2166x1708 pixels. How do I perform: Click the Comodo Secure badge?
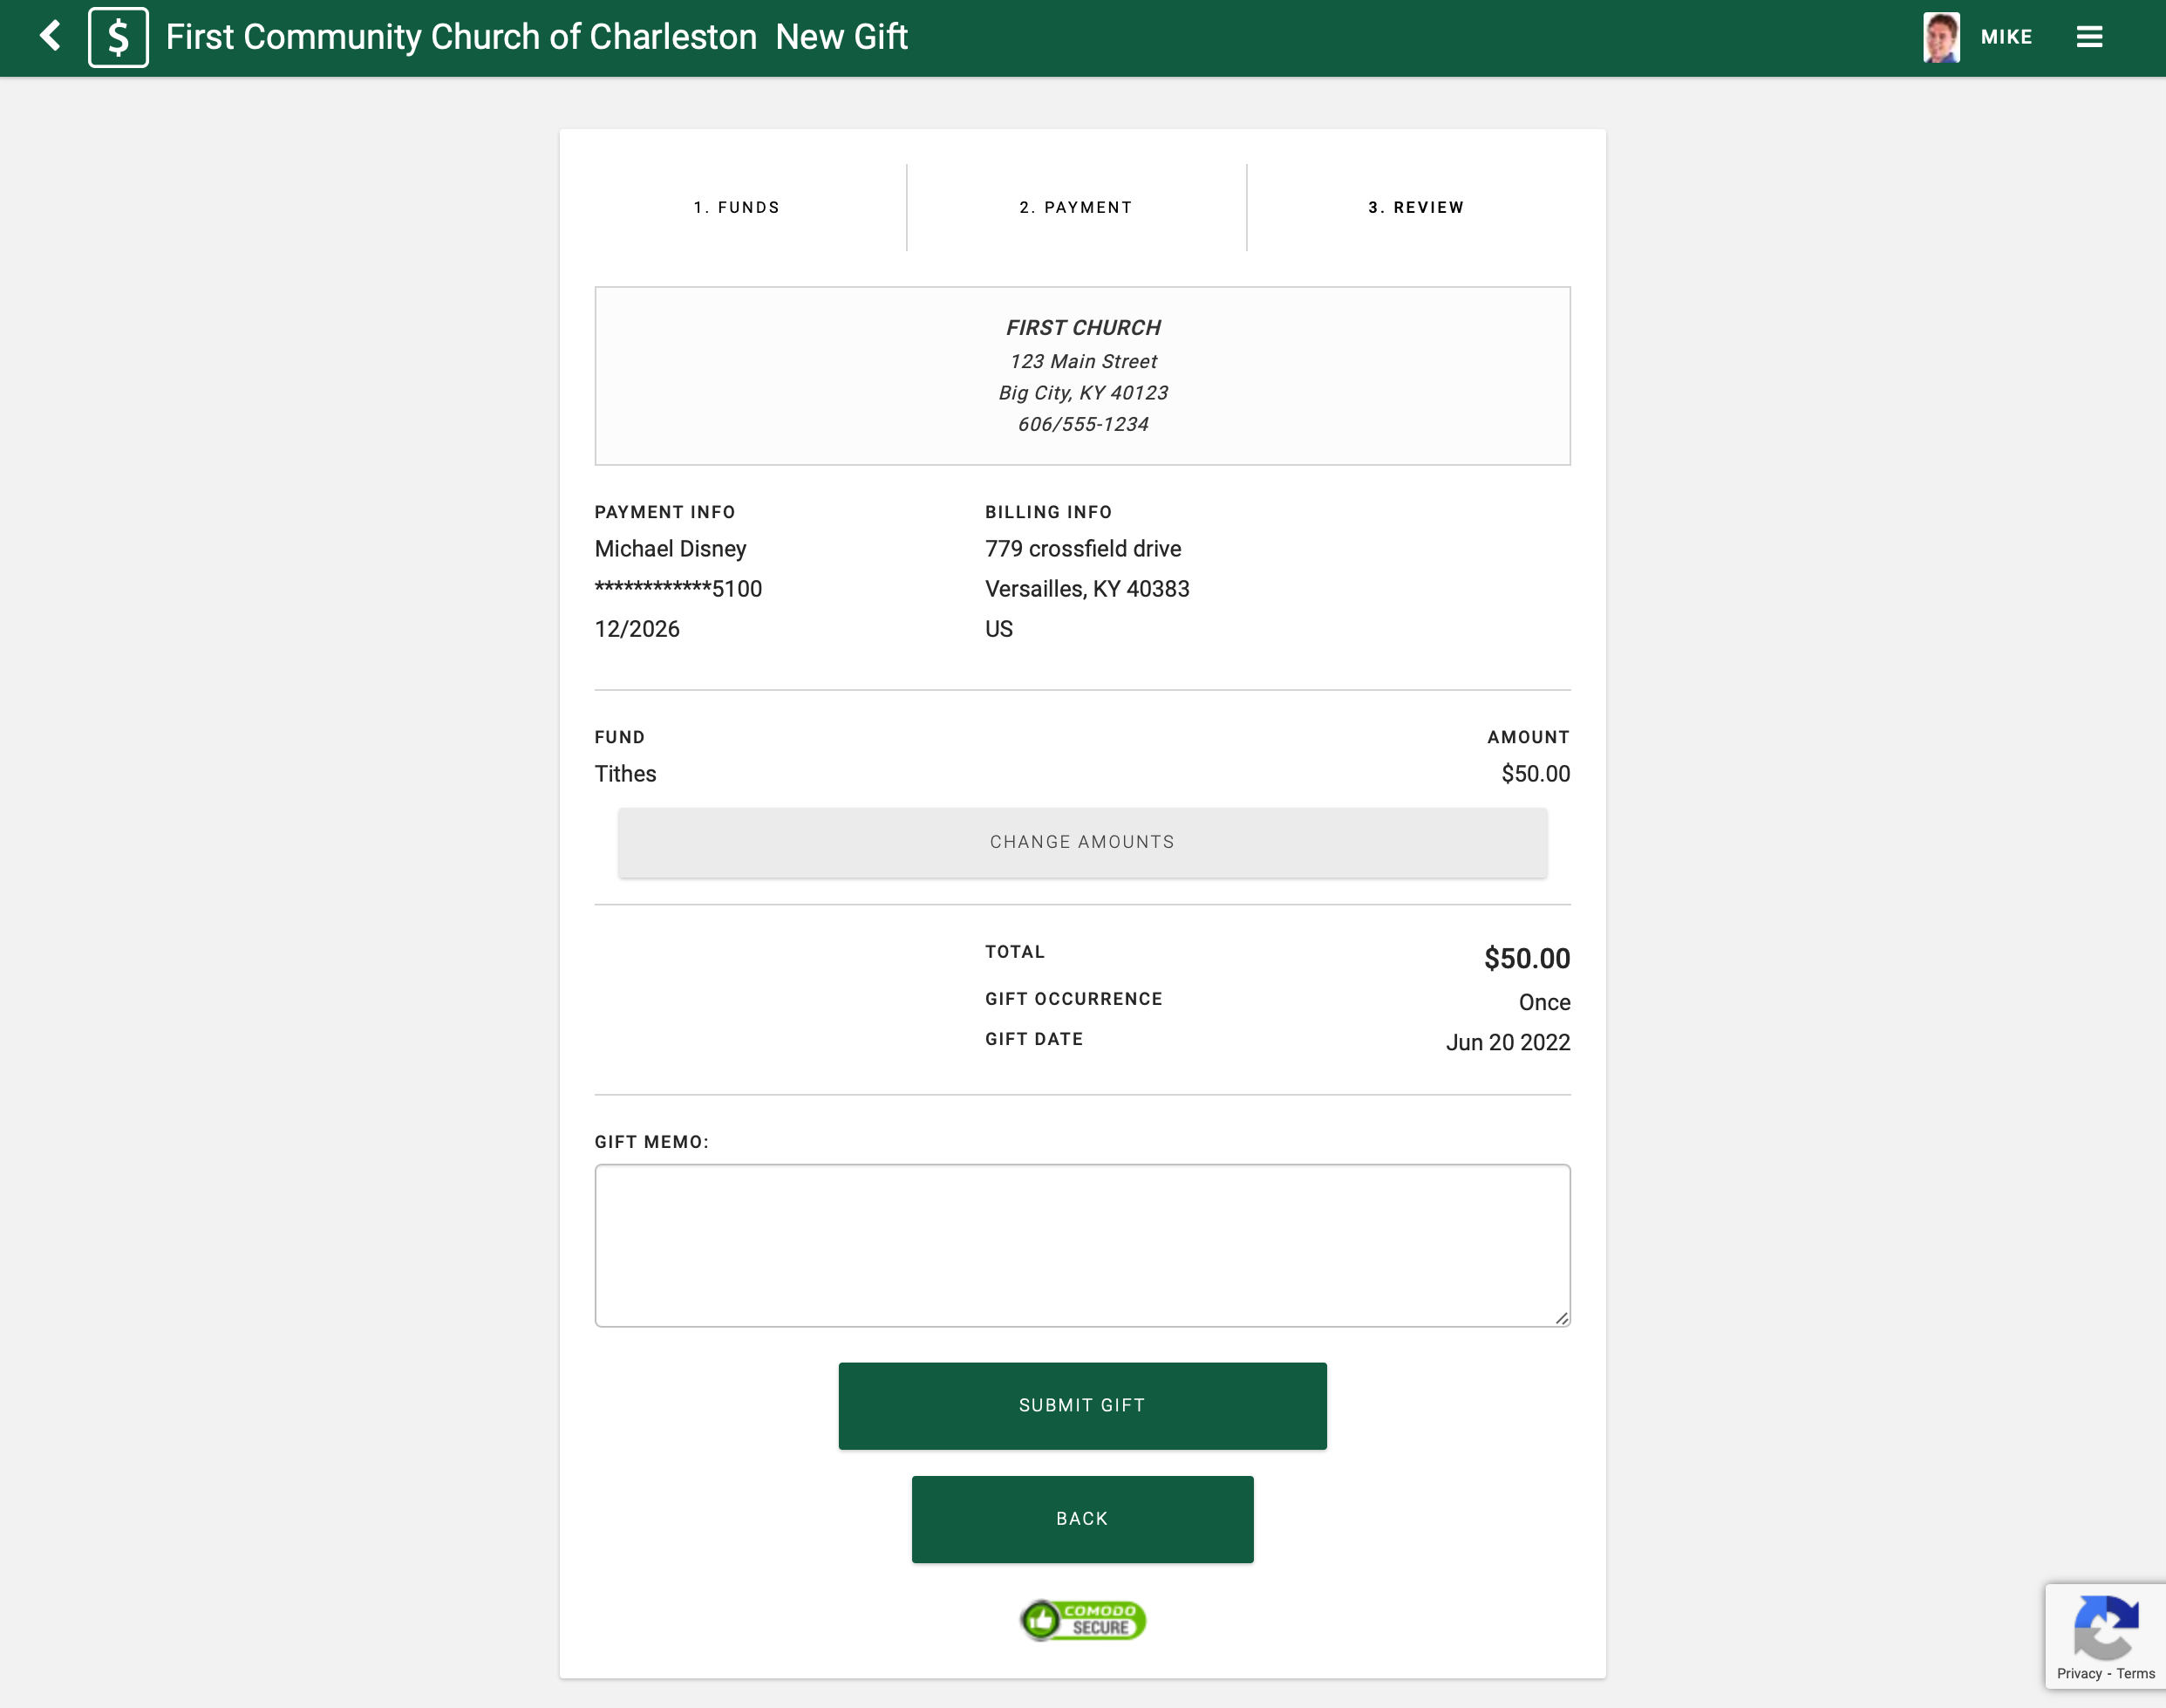pyautogui.click(x=1082, y=1619)
